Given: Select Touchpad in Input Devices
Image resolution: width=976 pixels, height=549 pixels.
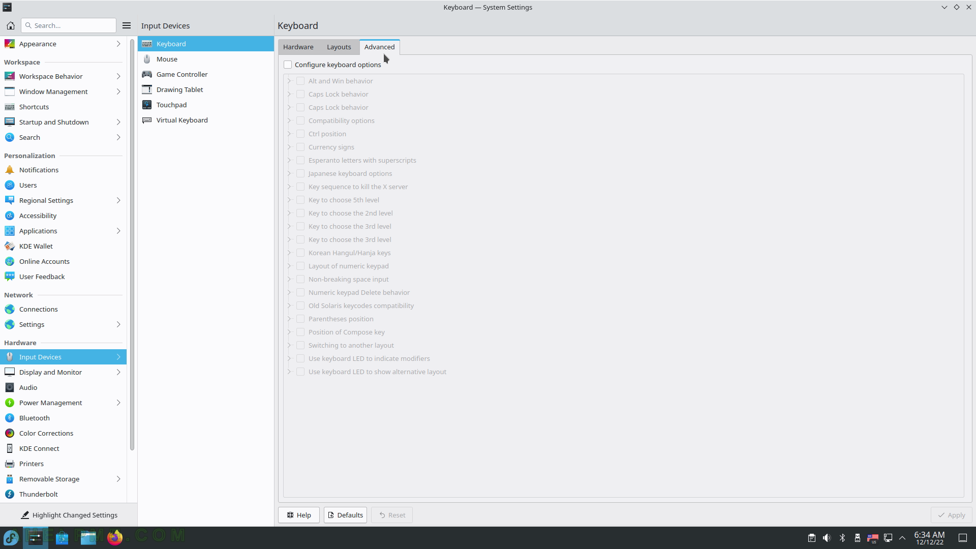Looking at the screenshot, I should pyautogui.click(x=206, y=105).
